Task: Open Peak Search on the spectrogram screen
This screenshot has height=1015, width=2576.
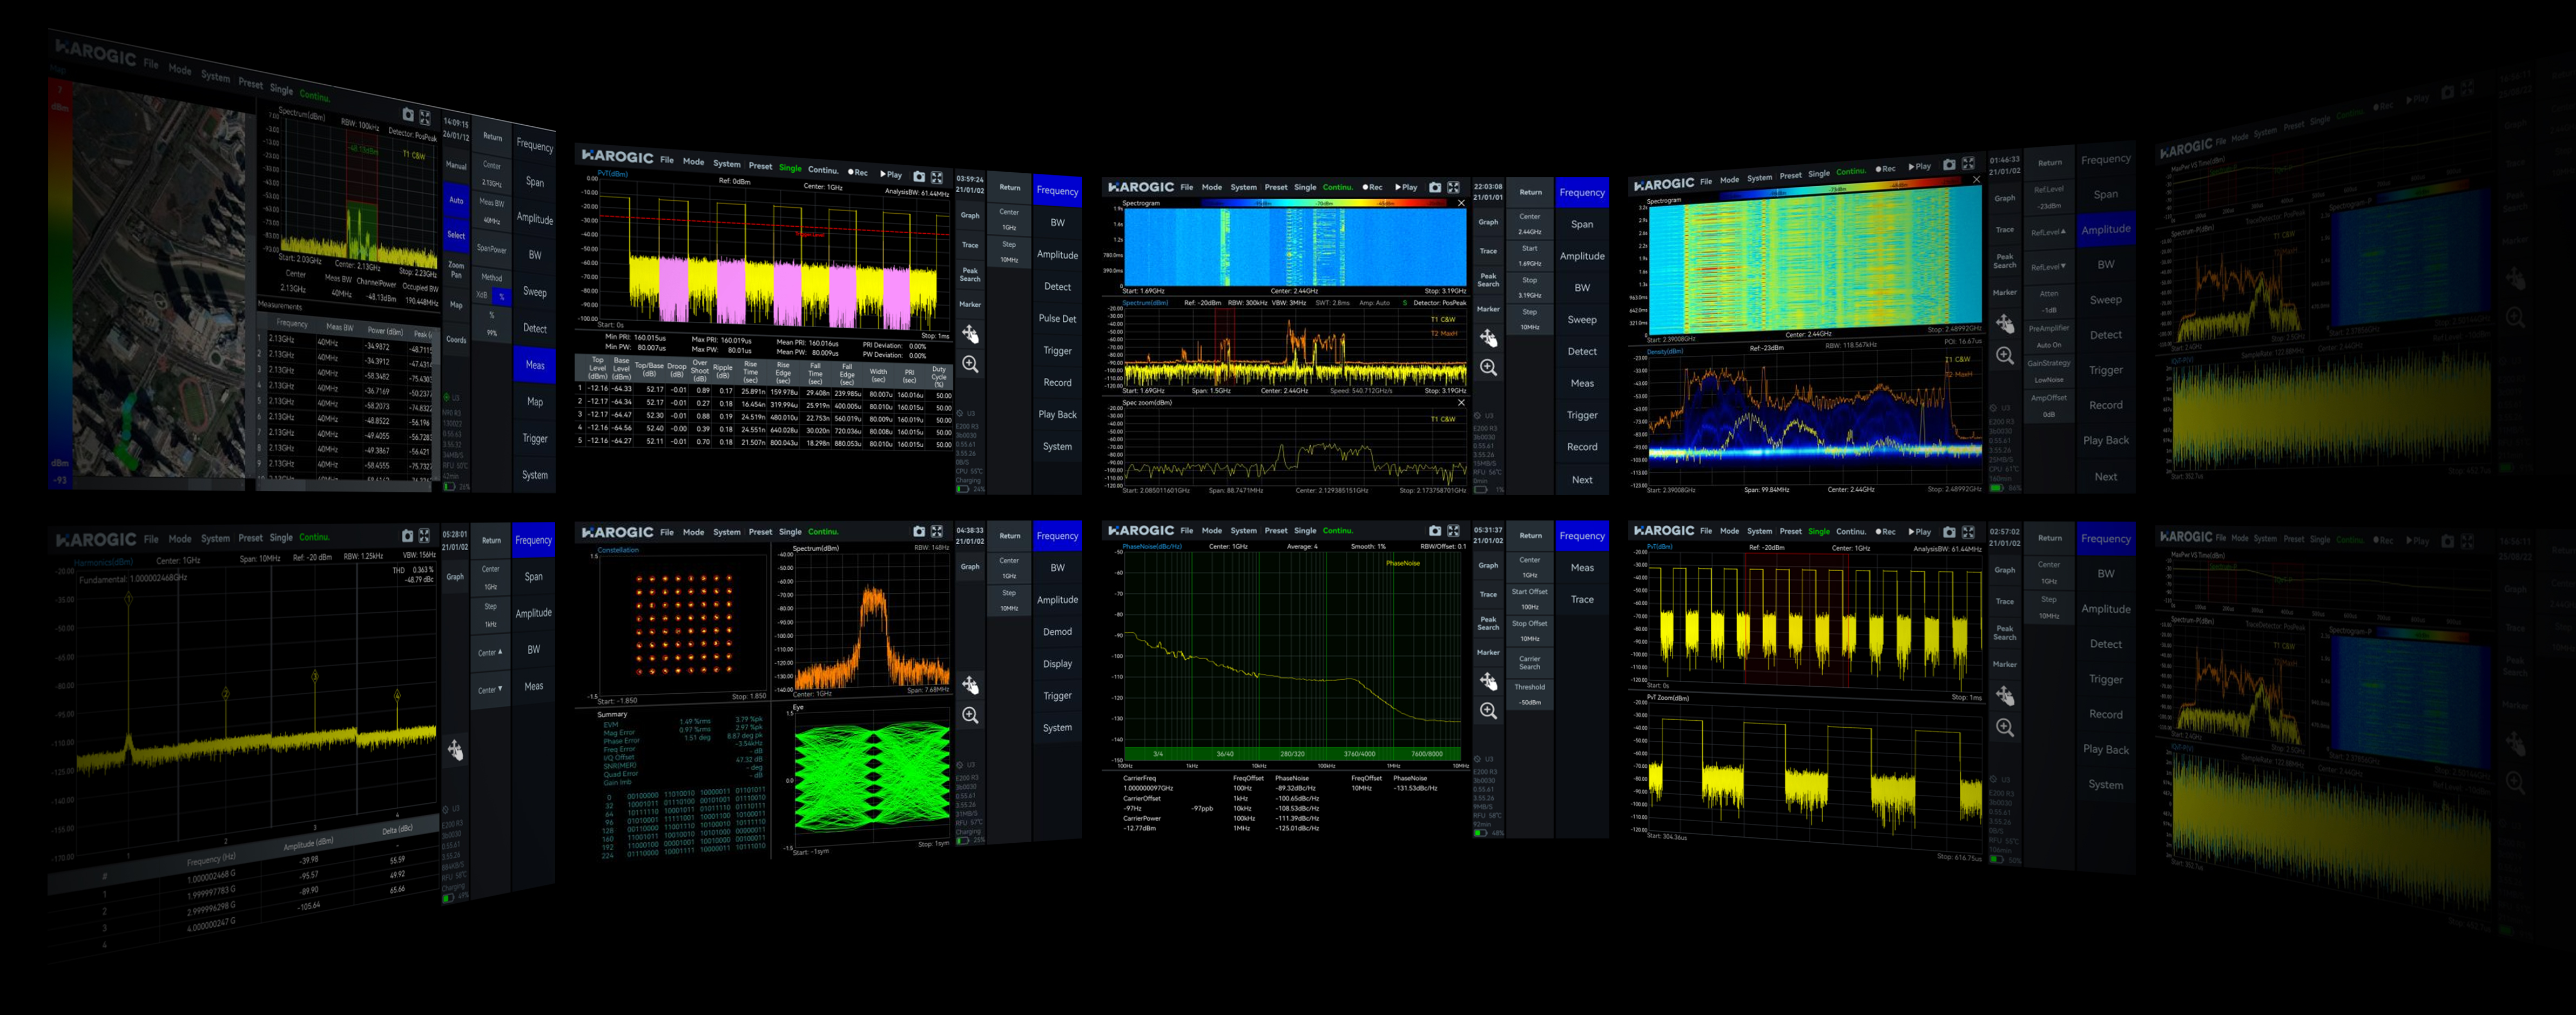Action: point(1489,281)
